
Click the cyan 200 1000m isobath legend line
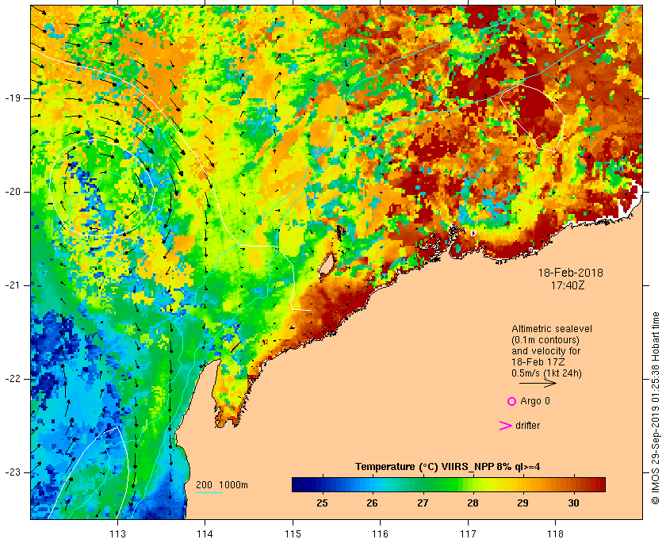[x=209, y=493]
